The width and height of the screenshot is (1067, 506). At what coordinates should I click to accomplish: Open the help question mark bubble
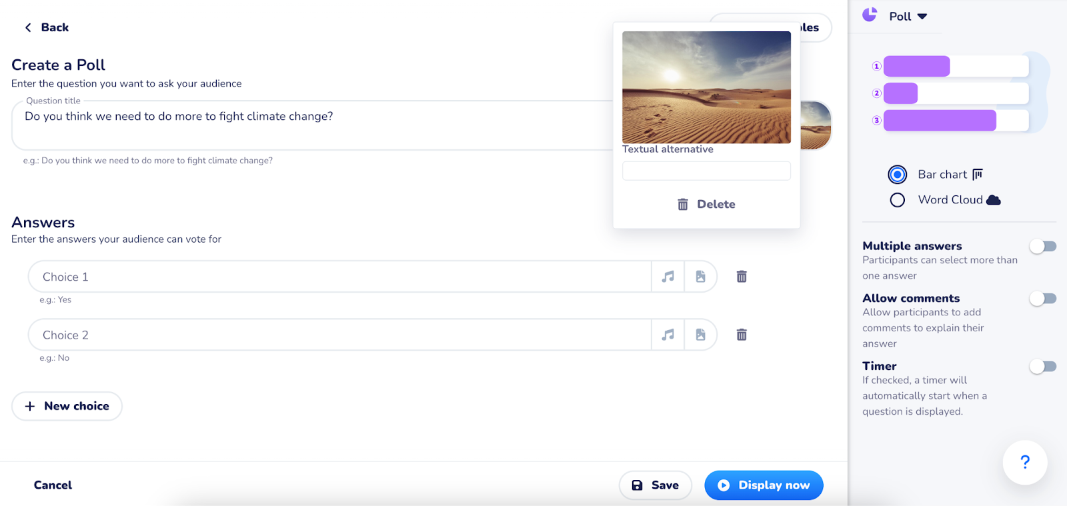click(1024, 462)
